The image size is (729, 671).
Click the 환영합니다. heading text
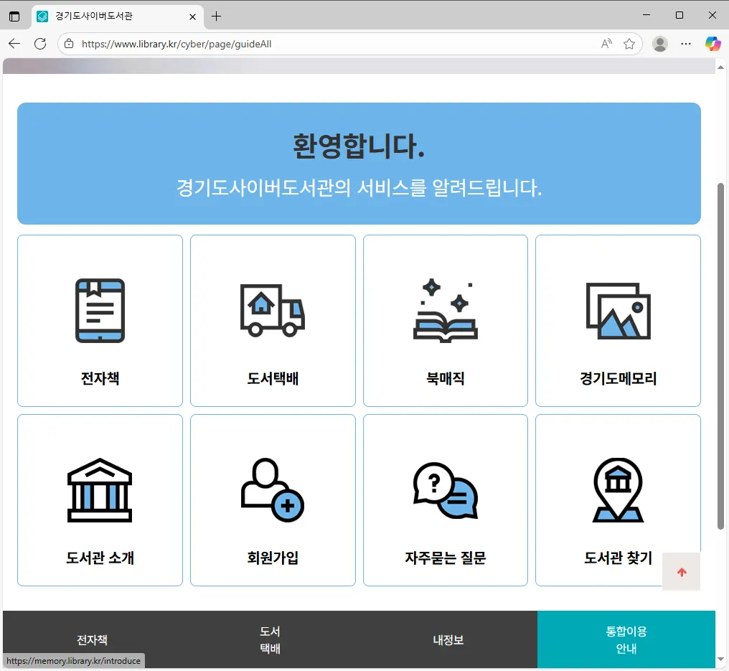point(359,146)
